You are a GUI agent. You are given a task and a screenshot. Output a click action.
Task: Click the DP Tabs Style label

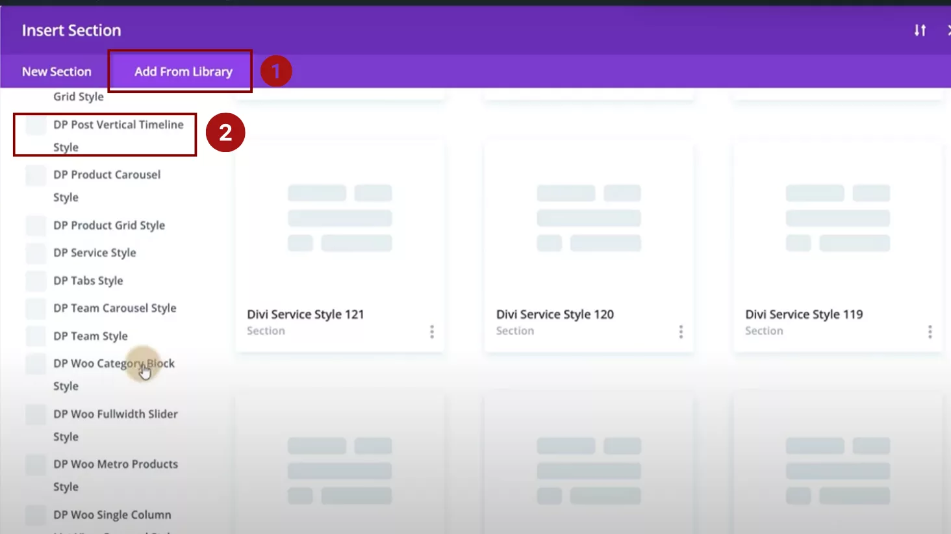88,281
